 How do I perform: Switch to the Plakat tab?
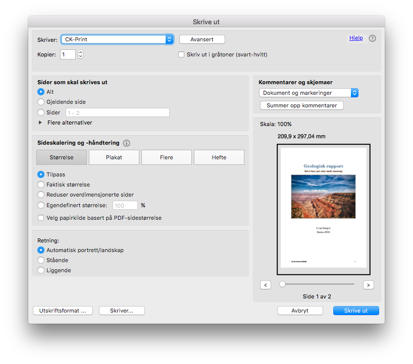click(114, 157)
